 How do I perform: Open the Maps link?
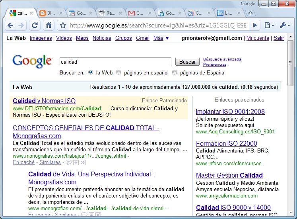click(82, 38)
